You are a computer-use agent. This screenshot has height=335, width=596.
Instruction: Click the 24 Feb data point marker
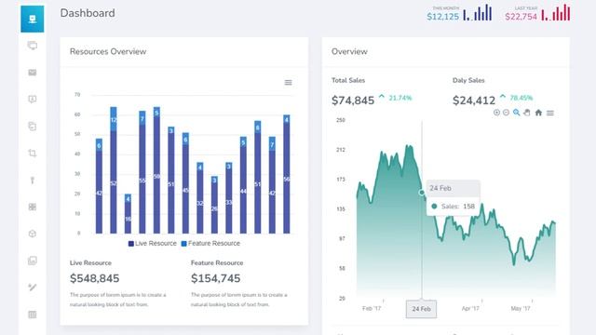tap(422, 193)
